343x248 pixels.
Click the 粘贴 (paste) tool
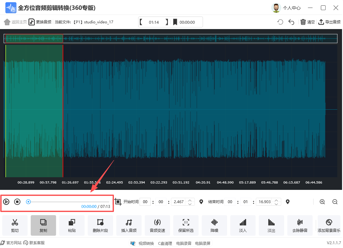(x=72, y=226)
